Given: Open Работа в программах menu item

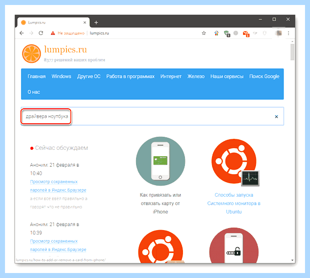Looking at the screenshot, I should pos(130,76).
